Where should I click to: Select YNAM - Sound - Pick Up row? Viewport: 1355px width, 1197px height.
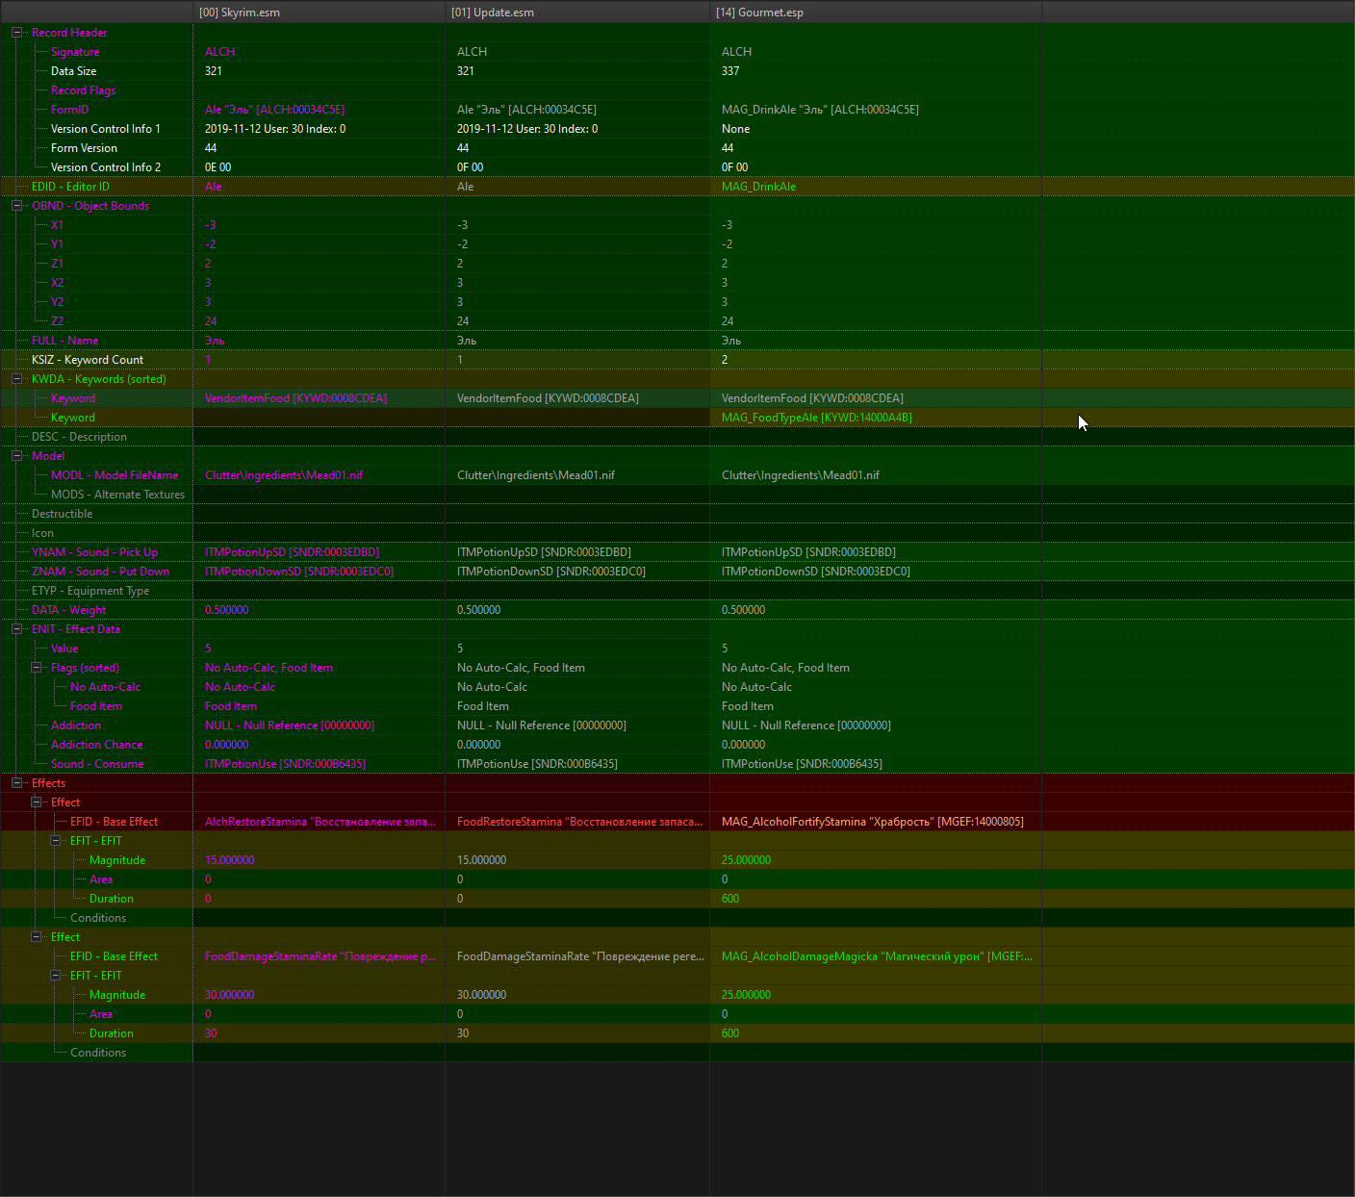[x=94, y=552]
